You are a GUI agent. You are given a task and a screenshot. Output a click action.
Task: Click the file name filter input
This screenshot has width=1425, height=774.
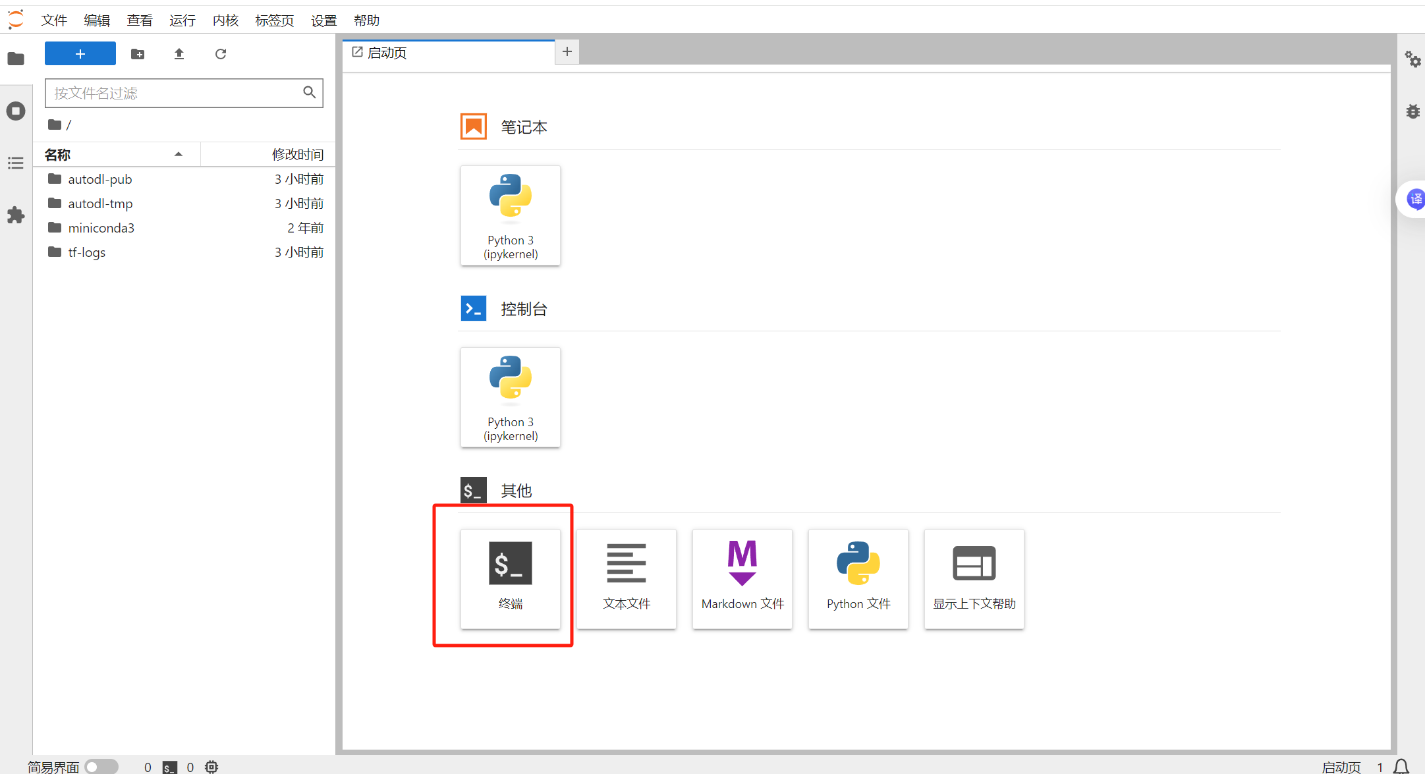coord(175,93)
